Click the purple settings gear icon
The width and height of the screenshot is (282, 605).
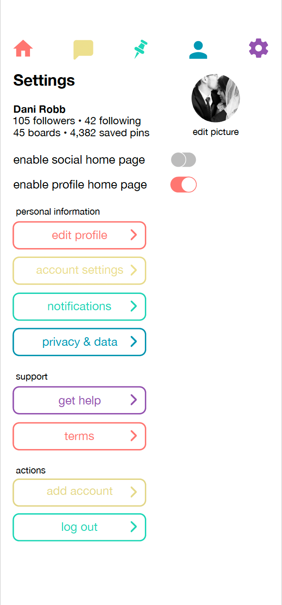click(x=258, y=48)
